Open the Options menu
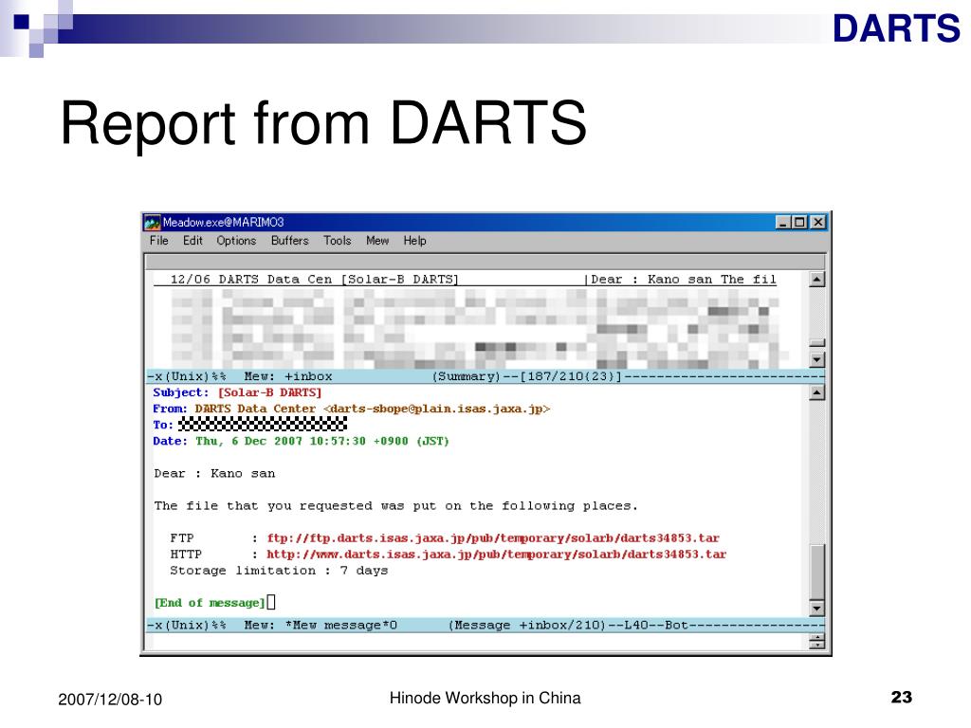This screenshot has width=971, height=728. tap(236, 241)
